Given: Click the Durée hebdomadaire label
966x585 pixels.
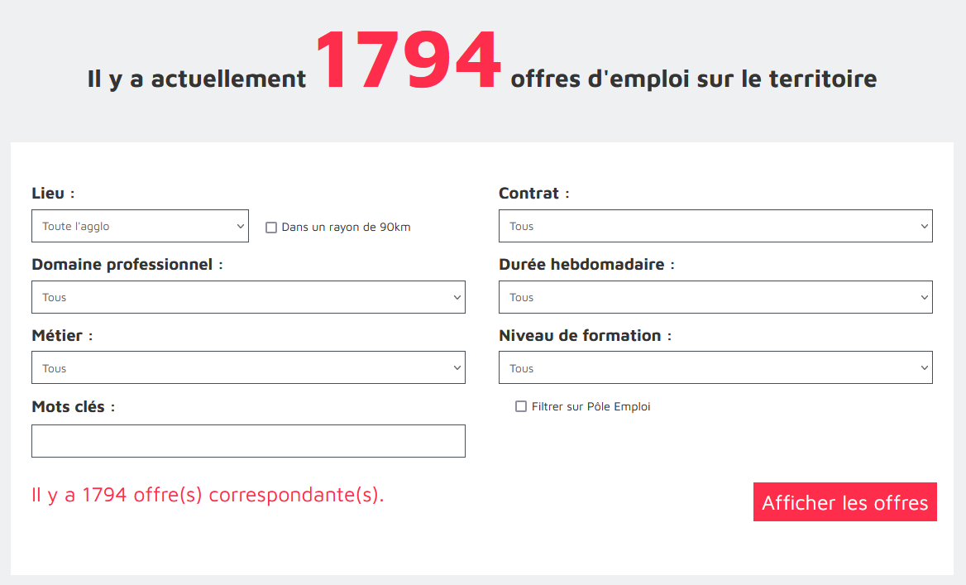Looking at the screenshot, I should 581,265.
